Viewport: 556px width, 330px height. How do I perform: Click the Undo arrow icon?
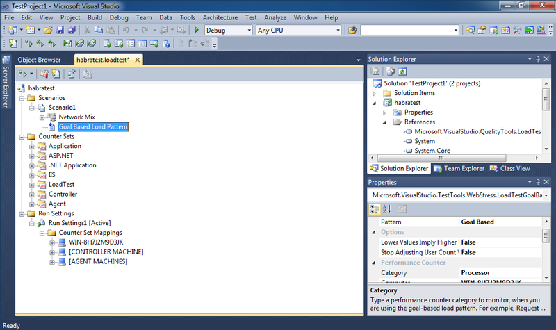[126, 30]
